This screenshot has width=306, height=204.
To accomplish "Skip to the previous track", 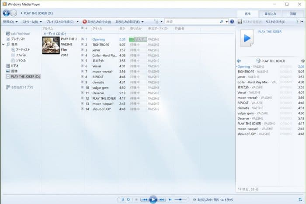I will pos(145,200).
